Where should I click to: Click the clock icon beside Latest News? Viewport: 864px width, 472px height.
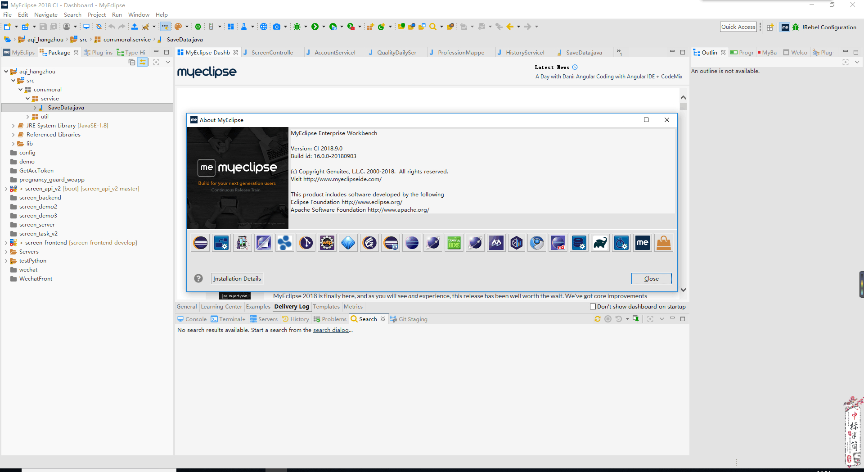coord(575,67)
